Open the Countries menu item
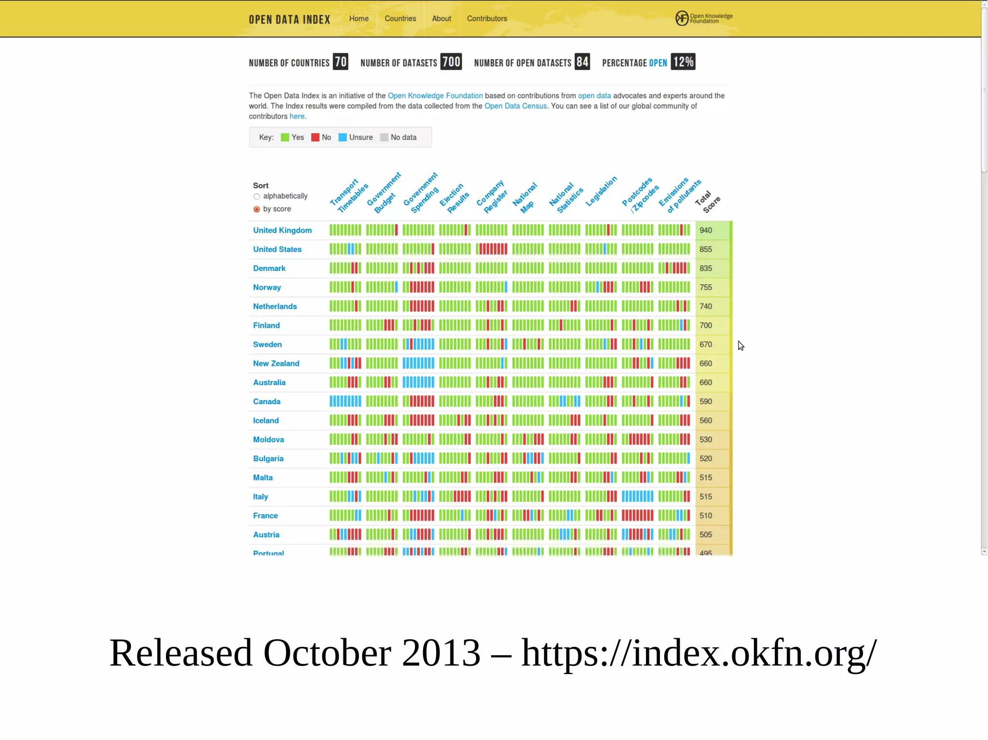This screenshot has height=740, width=988. coord(400,18)
